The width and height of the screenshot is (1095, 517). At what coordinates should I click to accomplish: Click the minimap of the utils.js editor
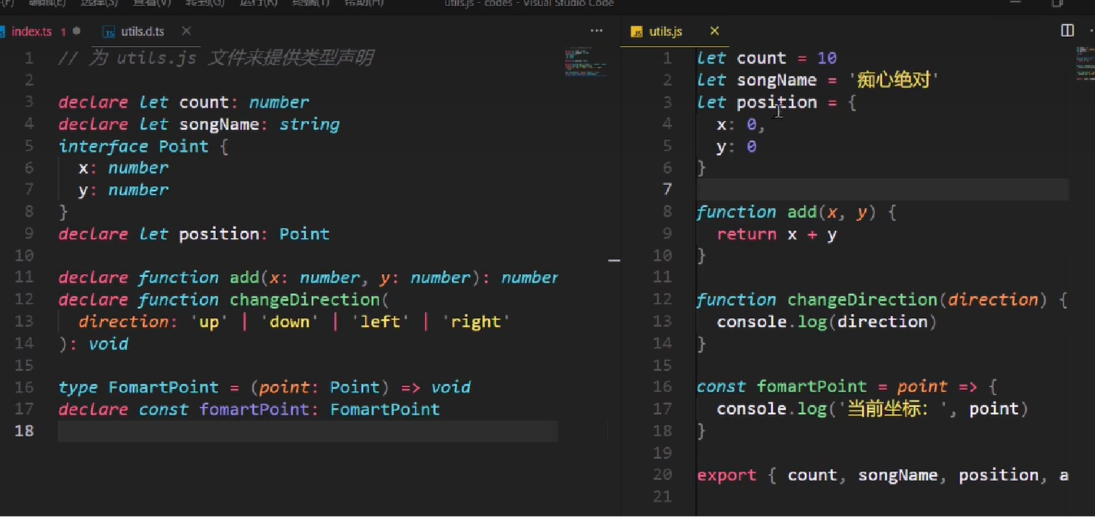[1085, 63]
